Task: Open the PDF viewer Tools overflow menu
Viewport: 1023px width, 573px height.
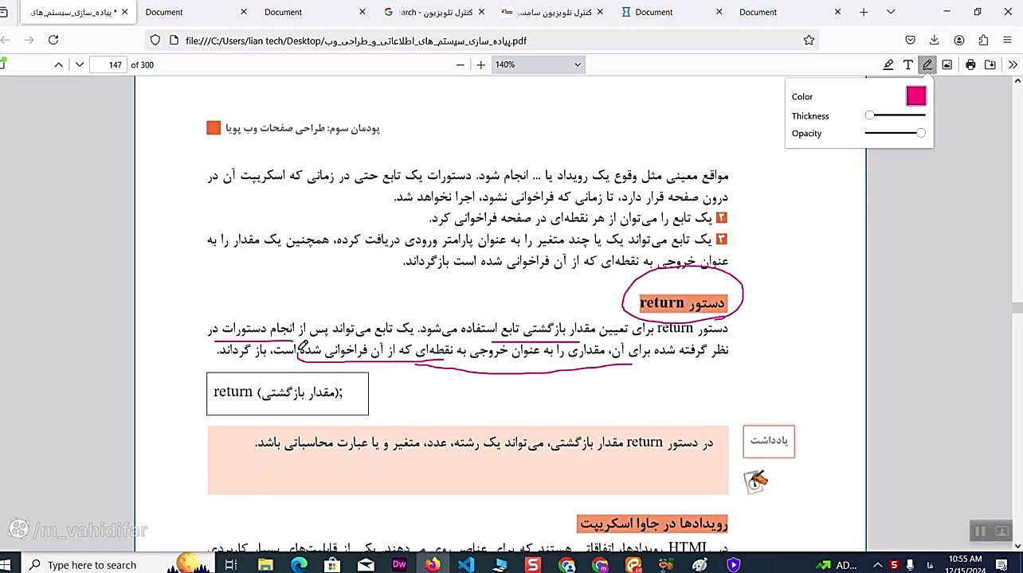Action: [1013, 64]
